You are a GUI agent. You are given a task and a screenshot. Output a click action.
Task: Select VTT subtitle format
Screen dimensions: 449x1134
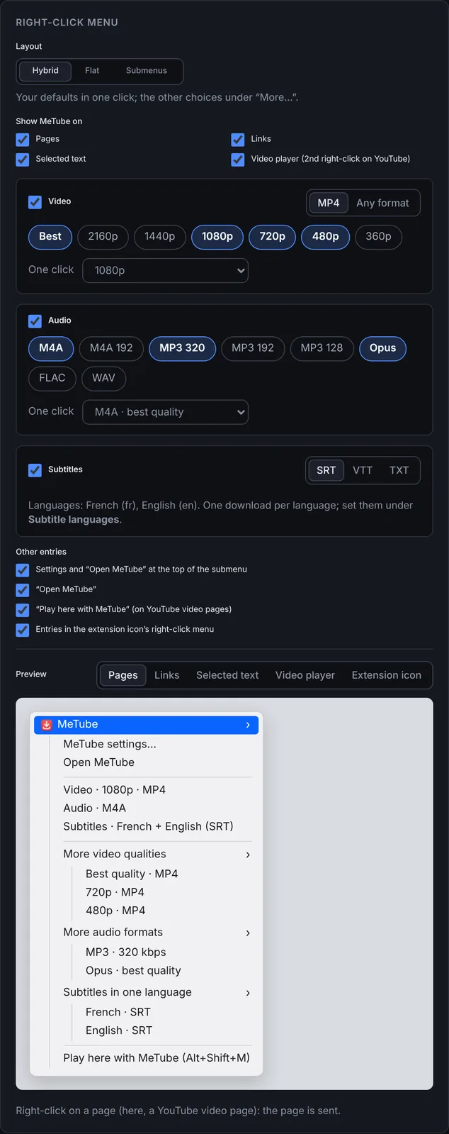coord(363,471)
